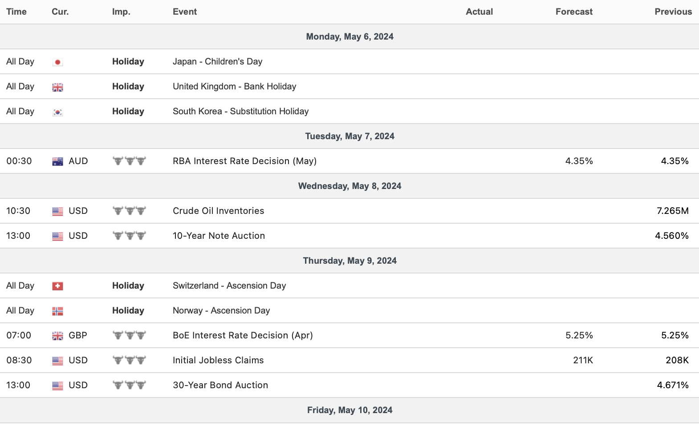
Task: Click US flag for Initial Jobless Claims
Action: tap(57, 361)
